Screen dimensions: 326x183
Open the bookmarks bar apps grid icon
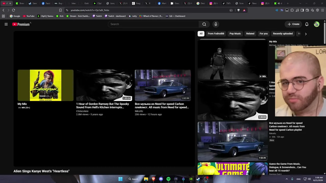pyautogui.click(x=3, y=16)
